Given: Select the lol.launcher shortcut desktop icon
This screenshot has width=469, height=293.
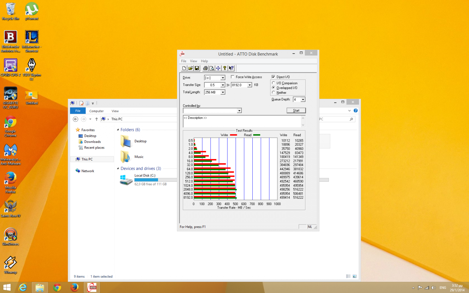Looking at the screenshot, I should (32, 41).
